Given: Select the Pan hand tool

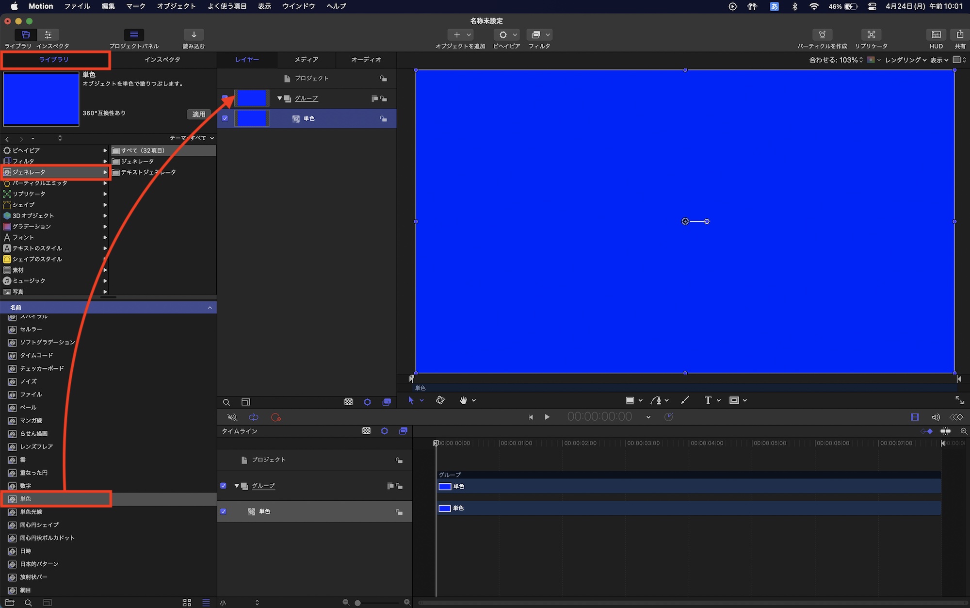Looking at the screenshot, I should coord(463,400).
